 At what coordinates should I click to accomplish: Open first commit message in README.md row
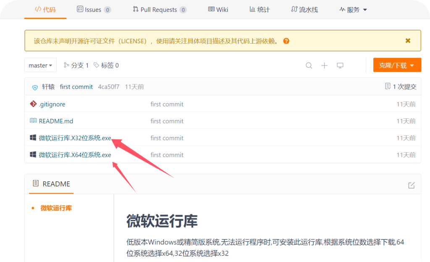167,121
